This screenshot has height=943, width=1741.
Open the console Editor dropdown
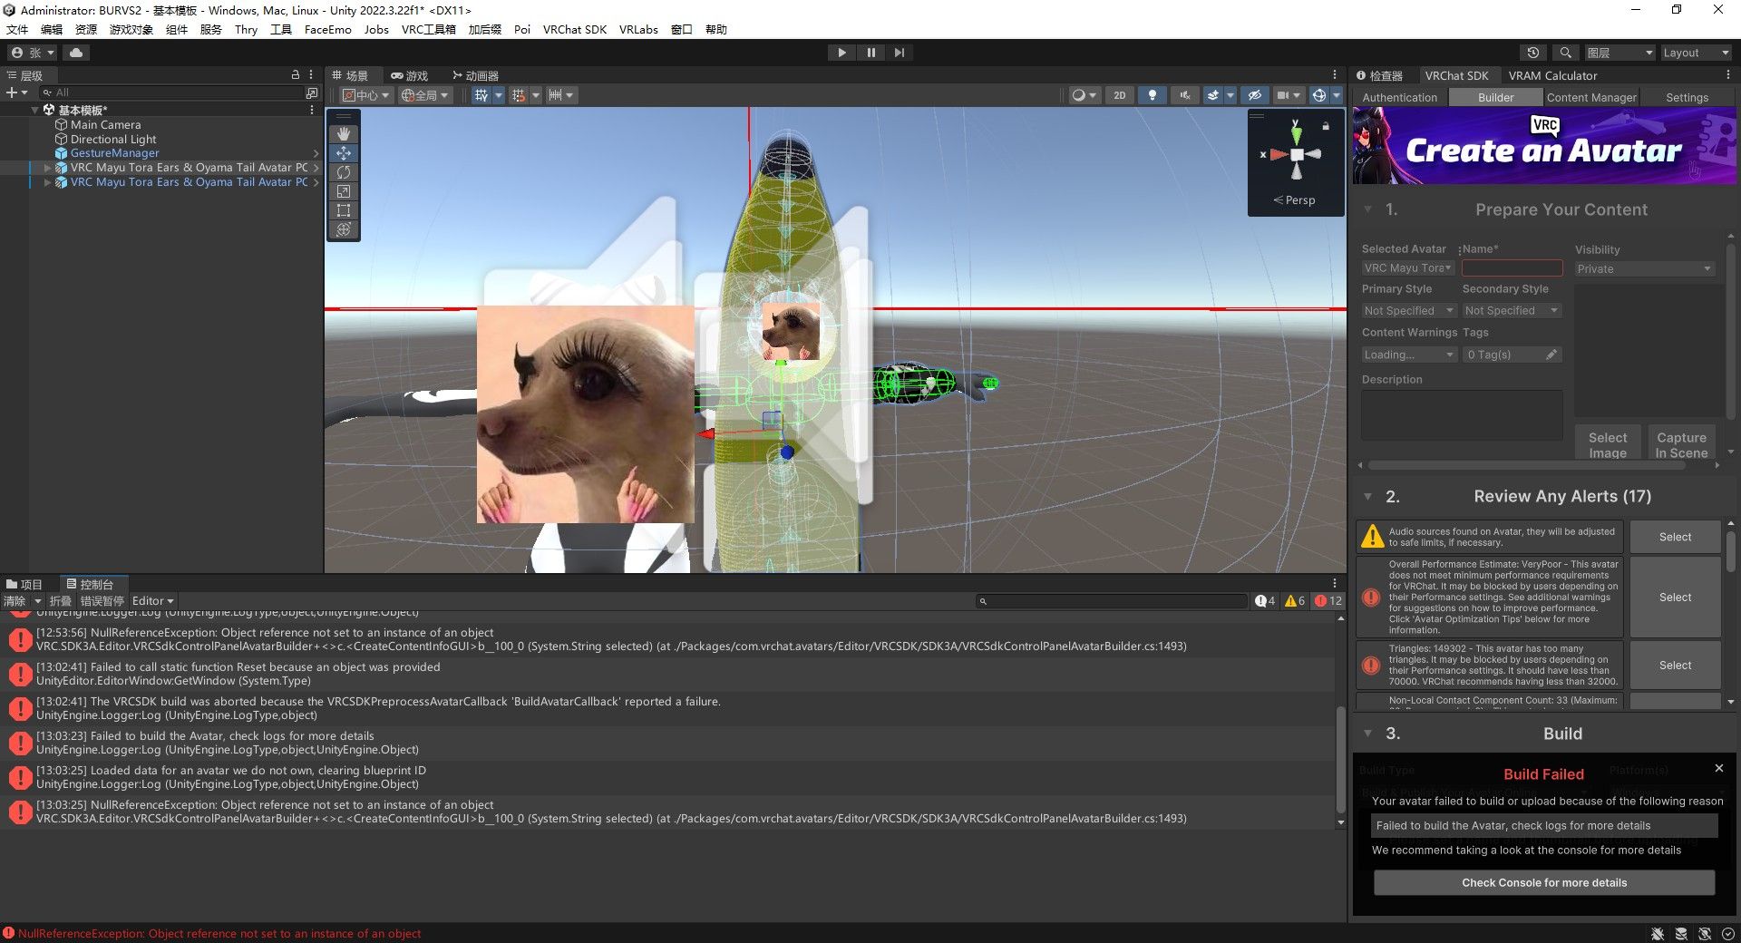[152, 601]
